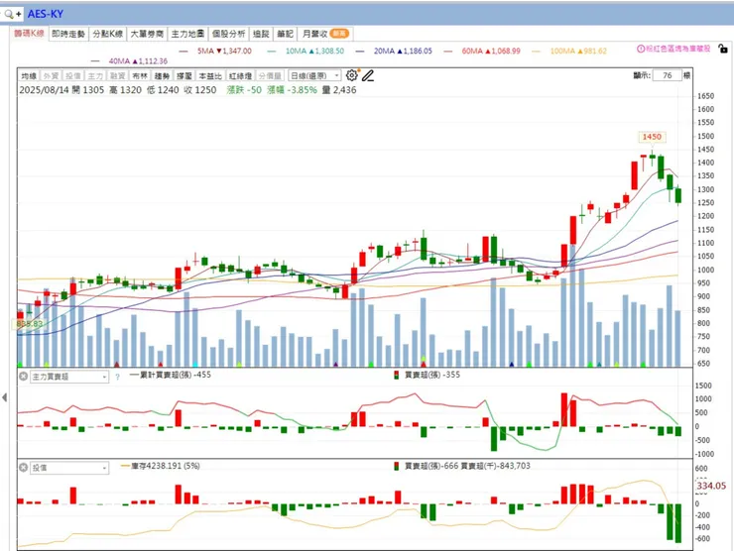Viewport: 734px width, 551px height.
Task: Click the 10MA legend entry
Action: (306, 51)
